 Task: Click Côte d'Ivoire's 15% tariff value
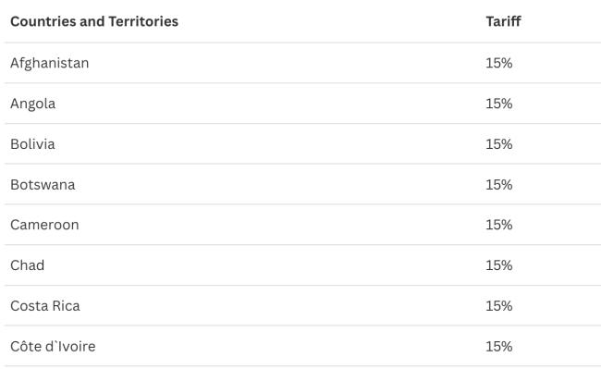(499, 347)
